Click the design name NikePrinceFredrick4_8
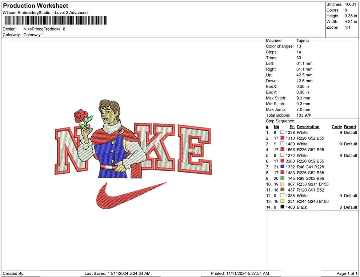The width and height of the screenshot is (360, 277). 44,29
